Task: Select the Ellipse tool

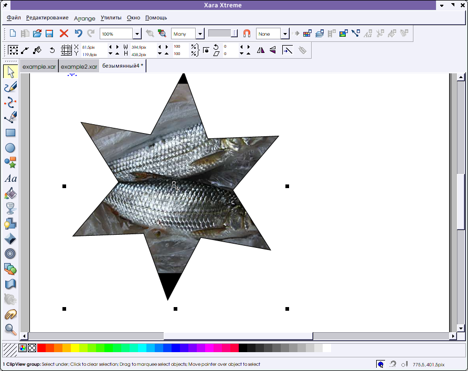Action: coord(10,148)
